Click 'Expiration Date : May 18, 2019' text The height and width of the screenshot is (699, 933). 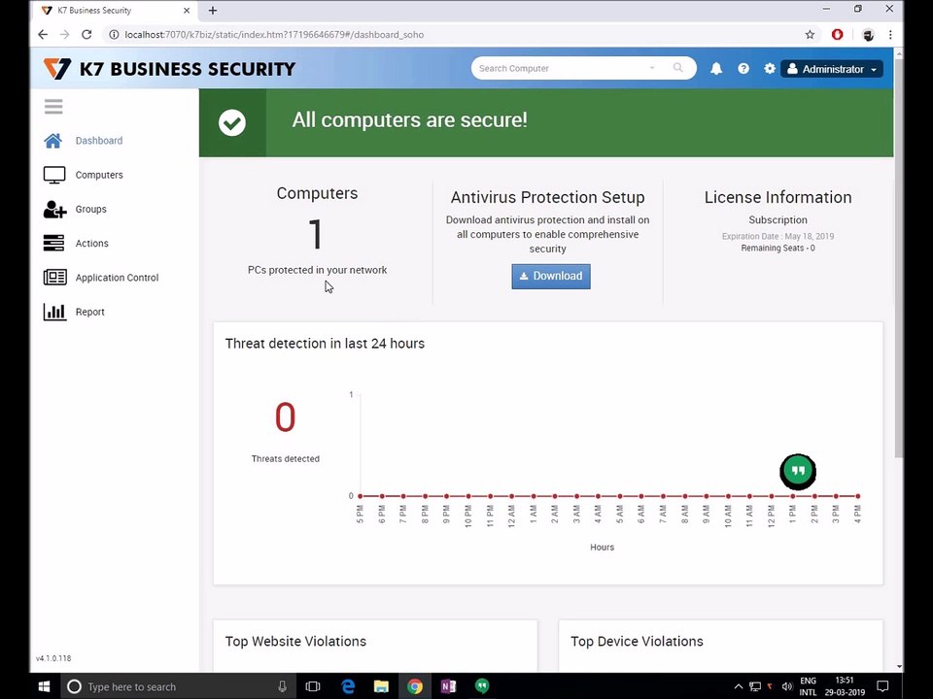pyautogui.click(x=777, y=236)
